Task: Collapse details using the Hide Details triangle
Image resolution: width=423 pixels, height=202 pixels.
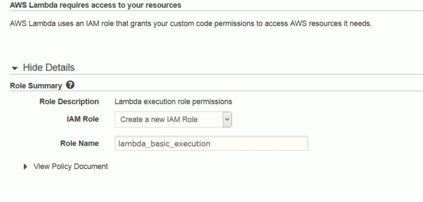Action: (x=15, y=68)
